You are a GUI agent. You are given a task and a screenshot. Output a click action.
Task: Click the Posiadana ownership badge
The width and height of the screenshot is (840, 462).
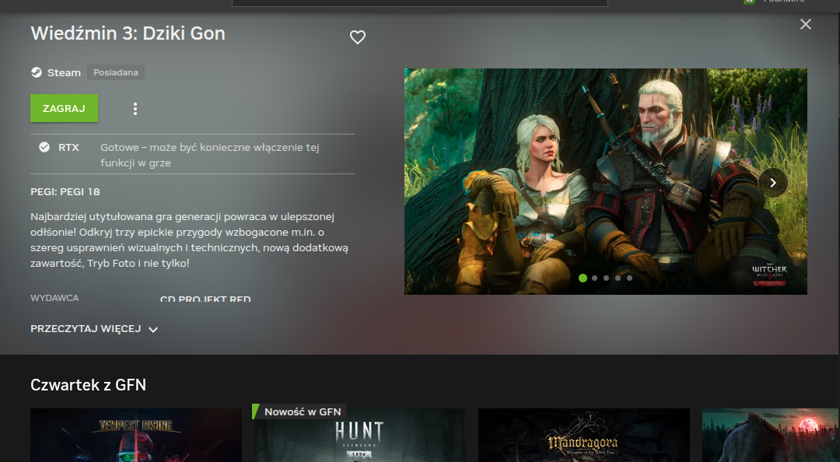(x=116, y=72)
